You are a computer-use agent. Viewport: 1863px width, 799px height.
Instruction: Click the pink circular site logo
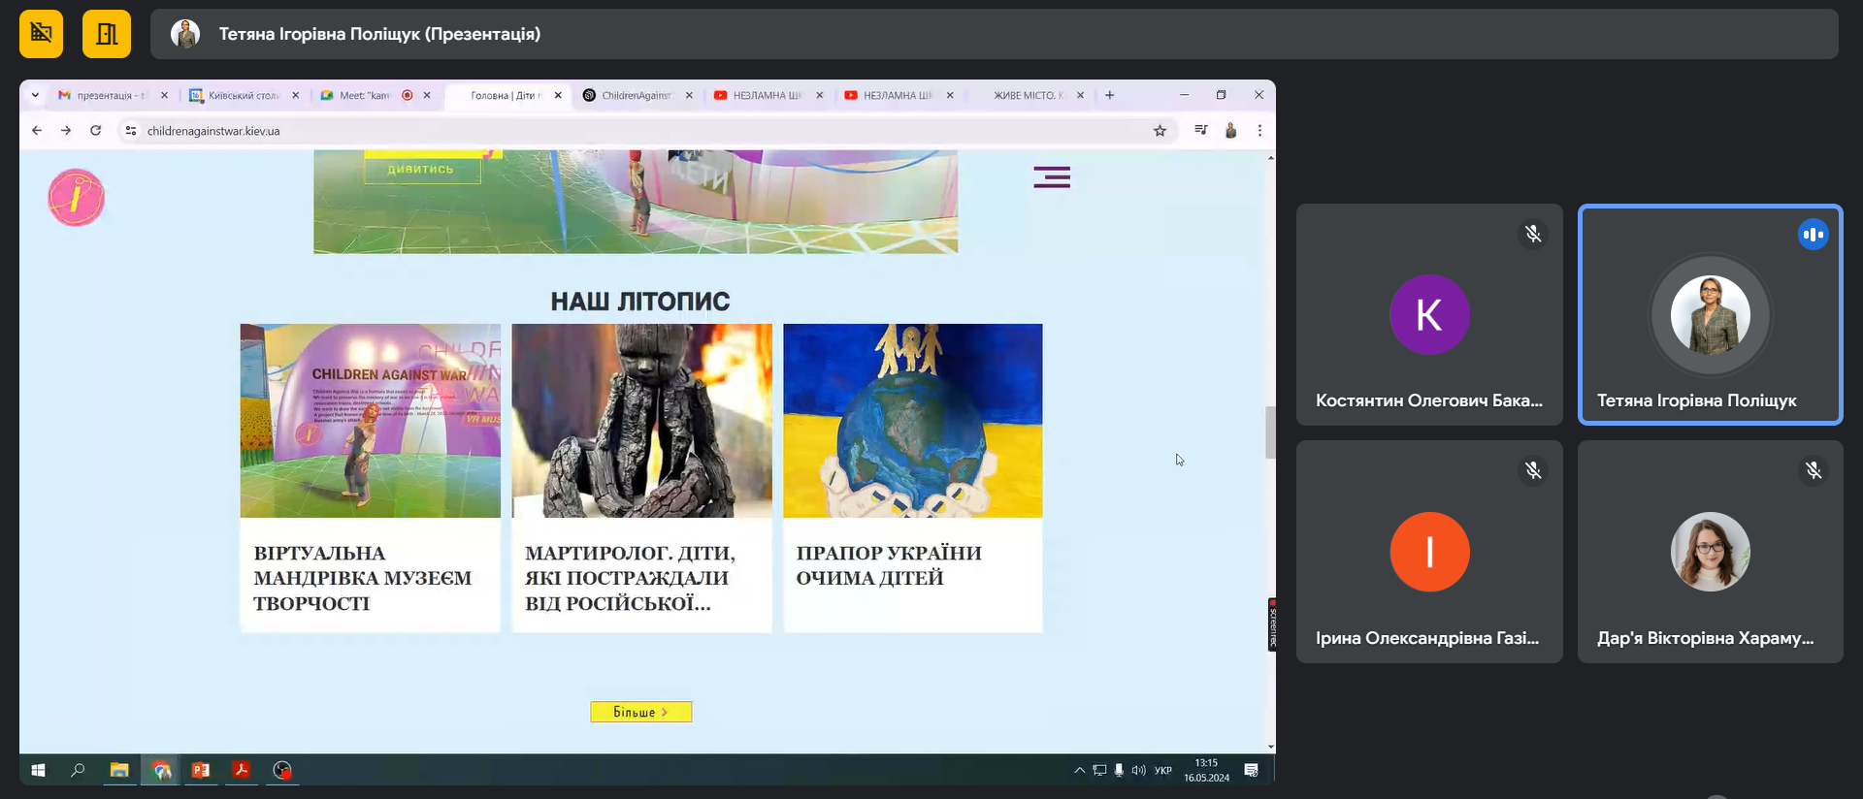(76, 198)
